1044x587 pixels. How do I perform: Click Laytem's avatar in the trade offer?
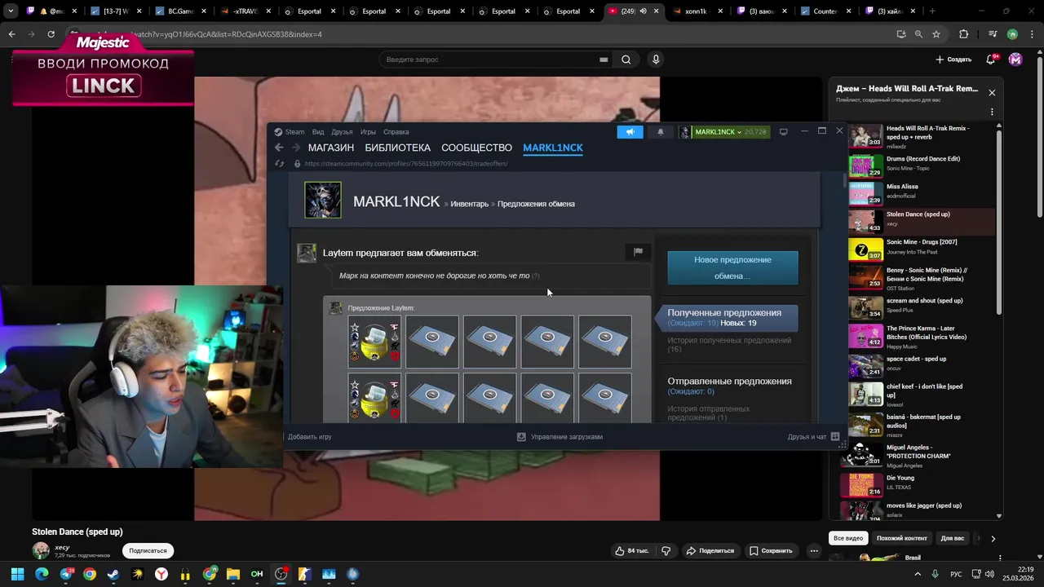click(307, 253)
